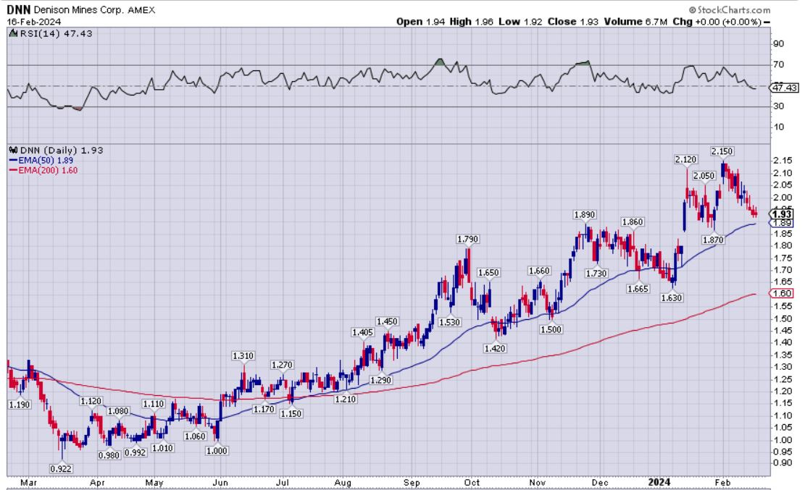Viewport: 805px width, 490px height.
Task: Click the blue EMA(50) legend line swatch
Action: point(13,160)
